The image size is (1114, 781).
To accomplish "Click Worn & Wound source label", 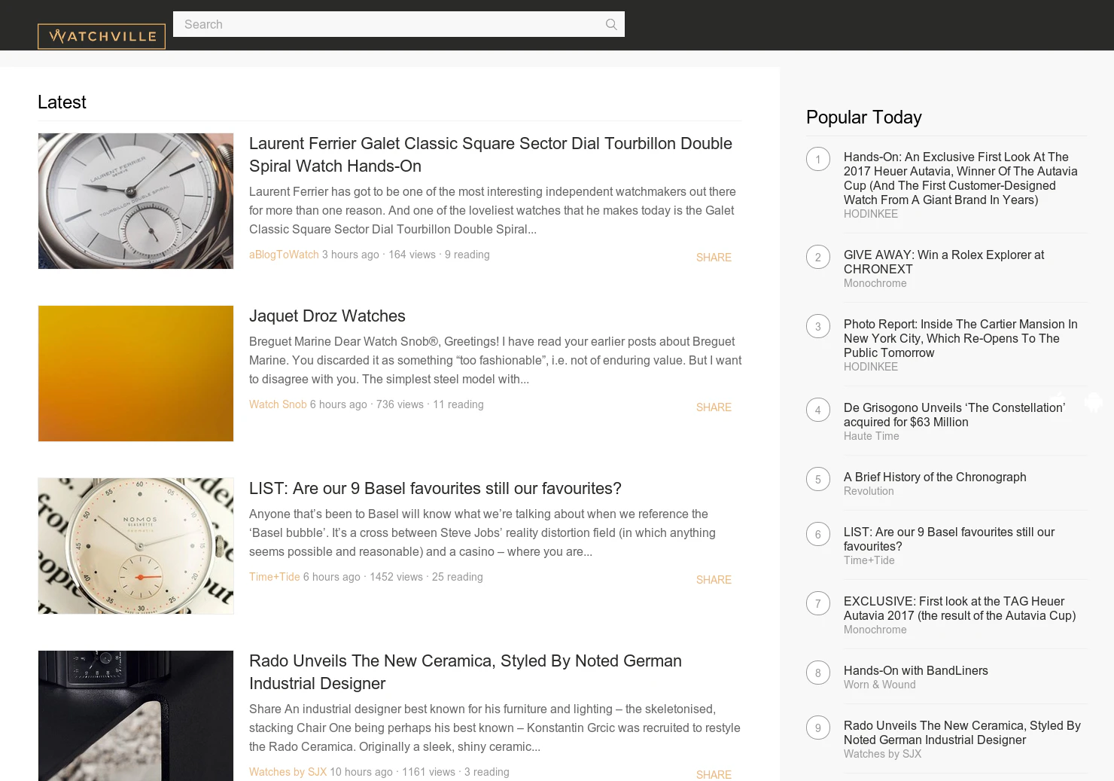I will pyautogui.click(x=880, y=685).
